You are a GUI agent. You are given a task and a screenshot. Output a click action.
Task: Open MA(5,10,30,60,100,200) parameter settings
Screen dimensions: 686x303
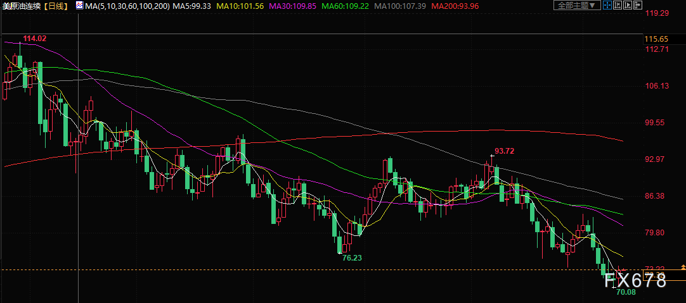(127, 6)
